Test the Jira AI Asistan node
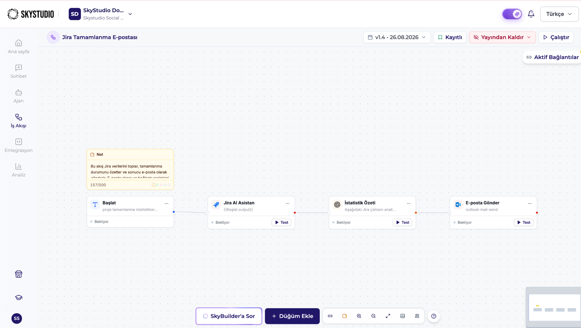 (281, 222)
